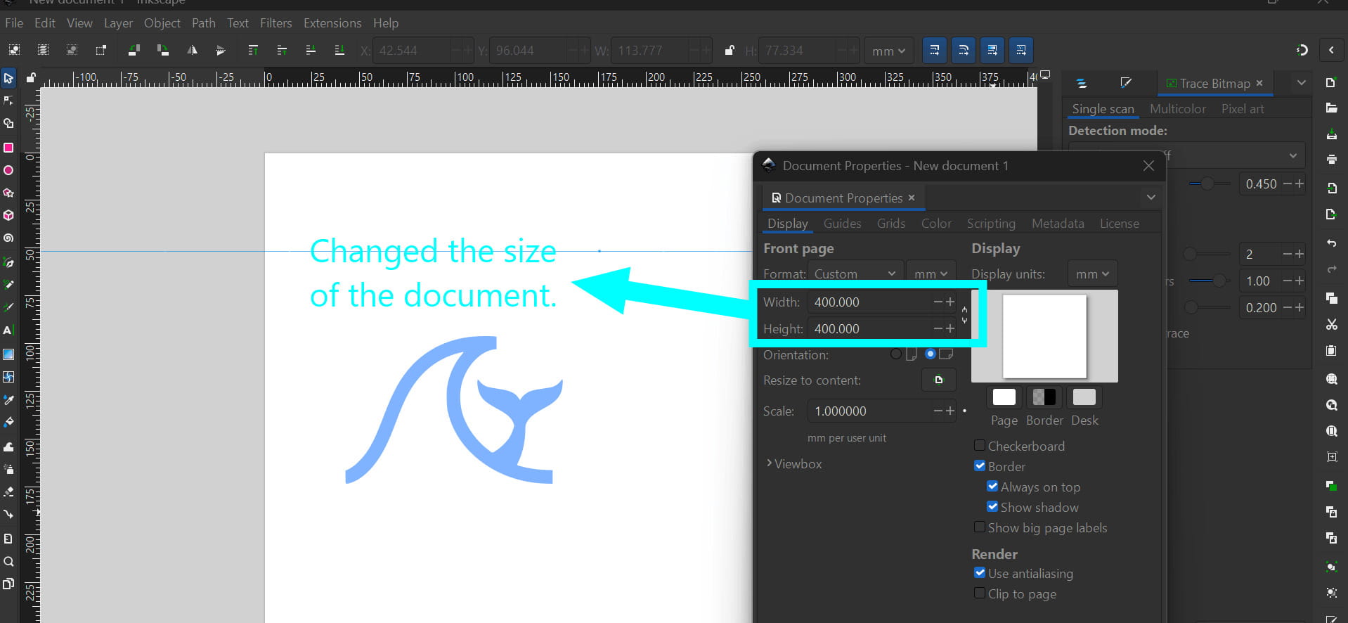The width and height of the screenshot is (1348, 623).
Task: Open the Path menu
Action: (204, 23)
